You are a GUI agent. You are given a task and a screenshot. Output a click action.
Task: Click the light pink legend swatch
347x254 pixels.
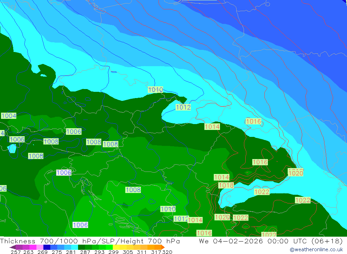coord(40,247)
